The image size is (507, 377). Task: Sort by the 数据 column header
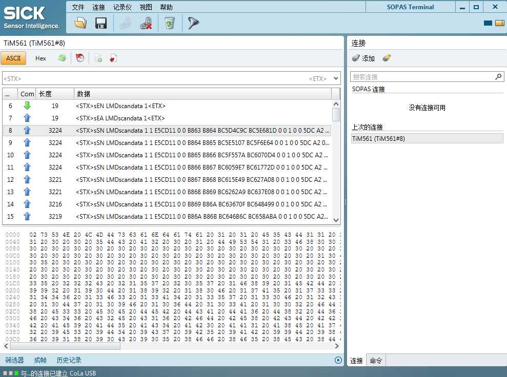point(202,94)
